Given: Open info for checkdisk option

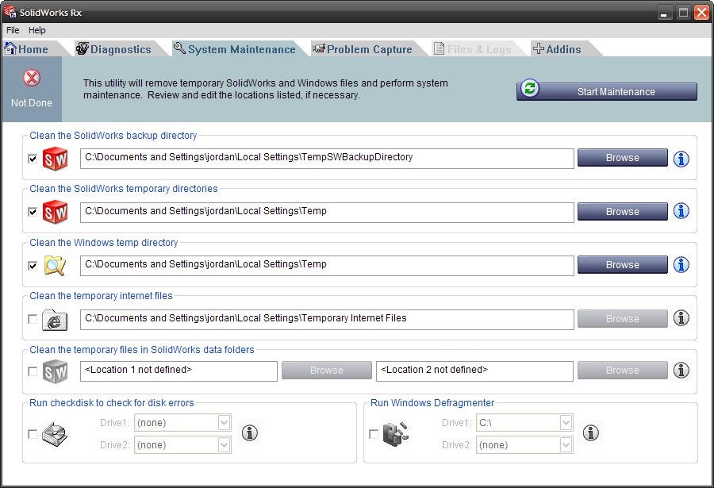Looking at the screenshot, I should [x=250, y=432].
